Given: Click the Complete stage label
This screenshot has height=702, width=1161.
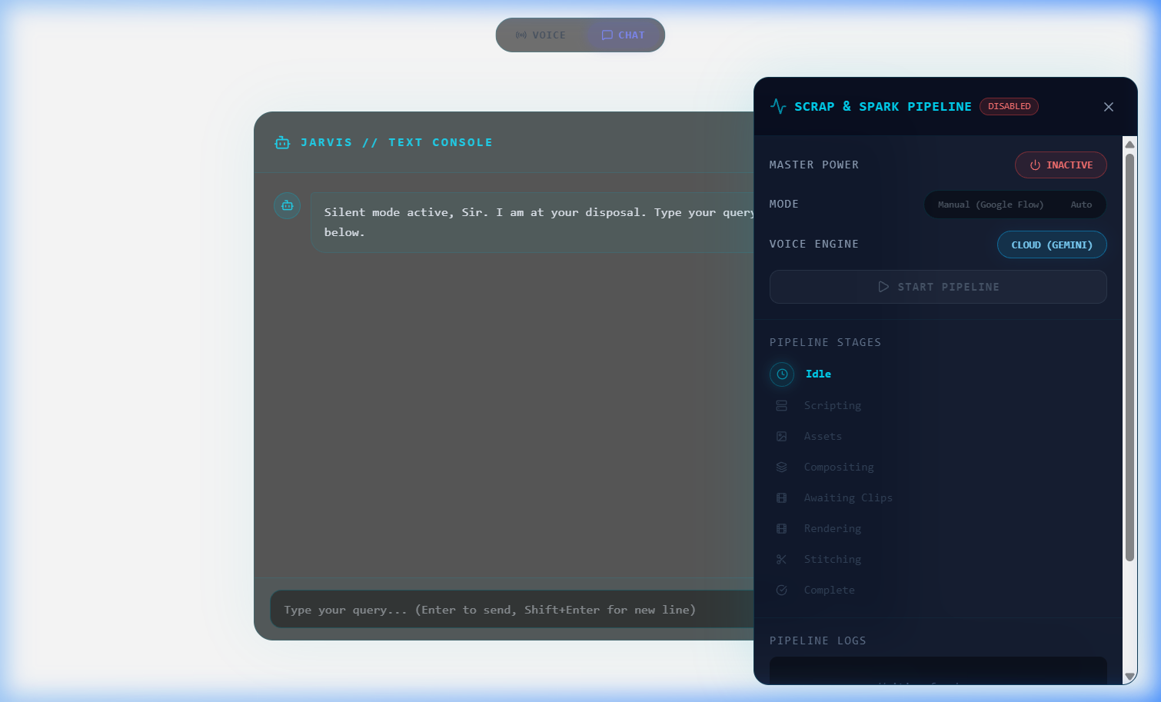Looking at the screenshot, I should click(x=830, y=590).
